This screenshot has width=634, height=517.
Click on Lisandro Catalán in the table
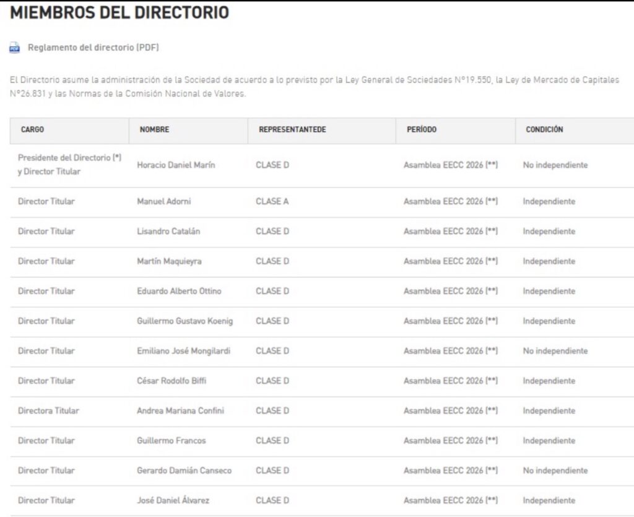tap(168, 232)
